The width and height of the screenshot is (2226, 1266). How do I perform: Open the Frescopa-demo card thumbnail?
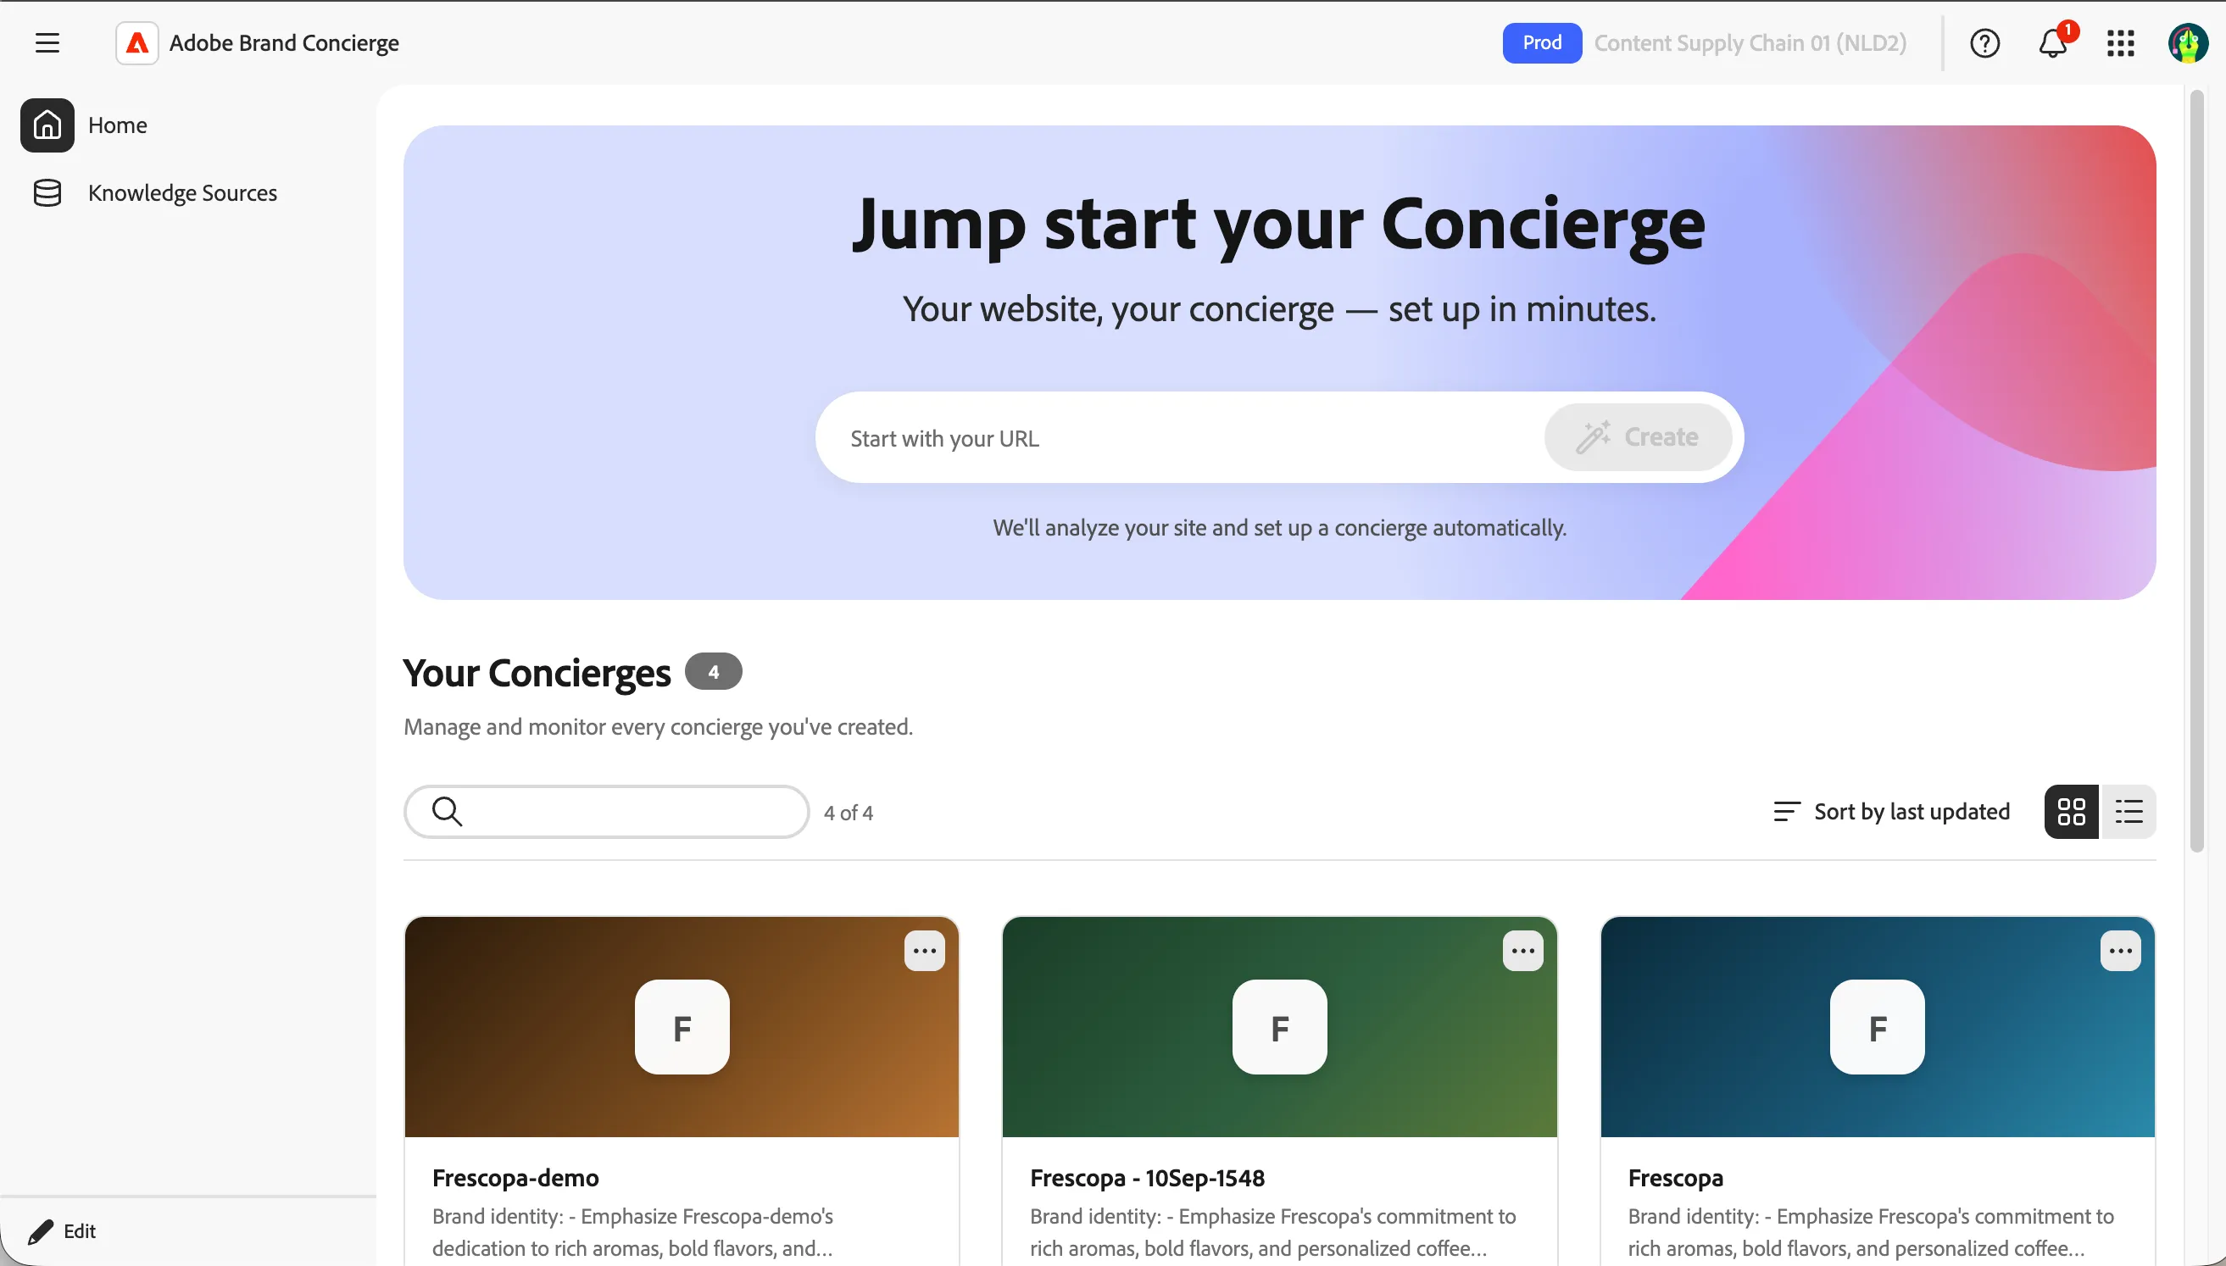click(x=682, y=1026)
